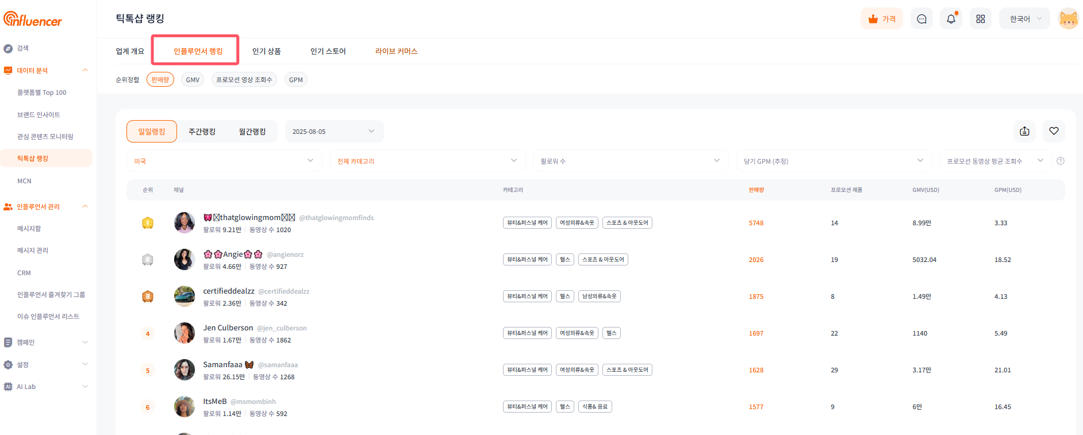Select the GMV sort option
The height and width of the screenshot is (435, 1083).
193,80
